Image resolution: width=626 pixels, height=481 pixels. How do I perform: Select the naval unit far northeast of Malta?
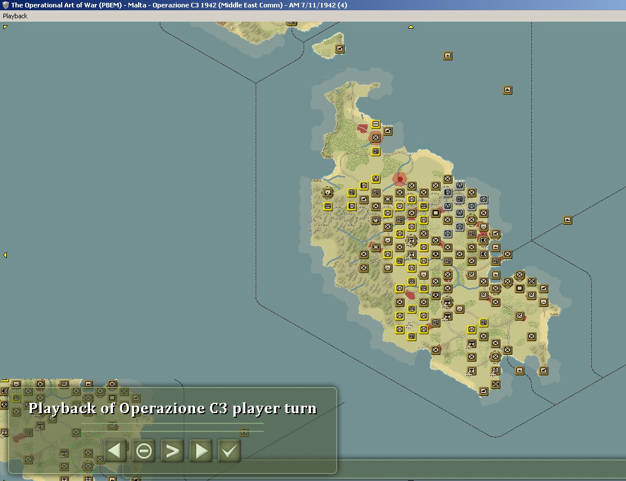[x=507, y=90]
